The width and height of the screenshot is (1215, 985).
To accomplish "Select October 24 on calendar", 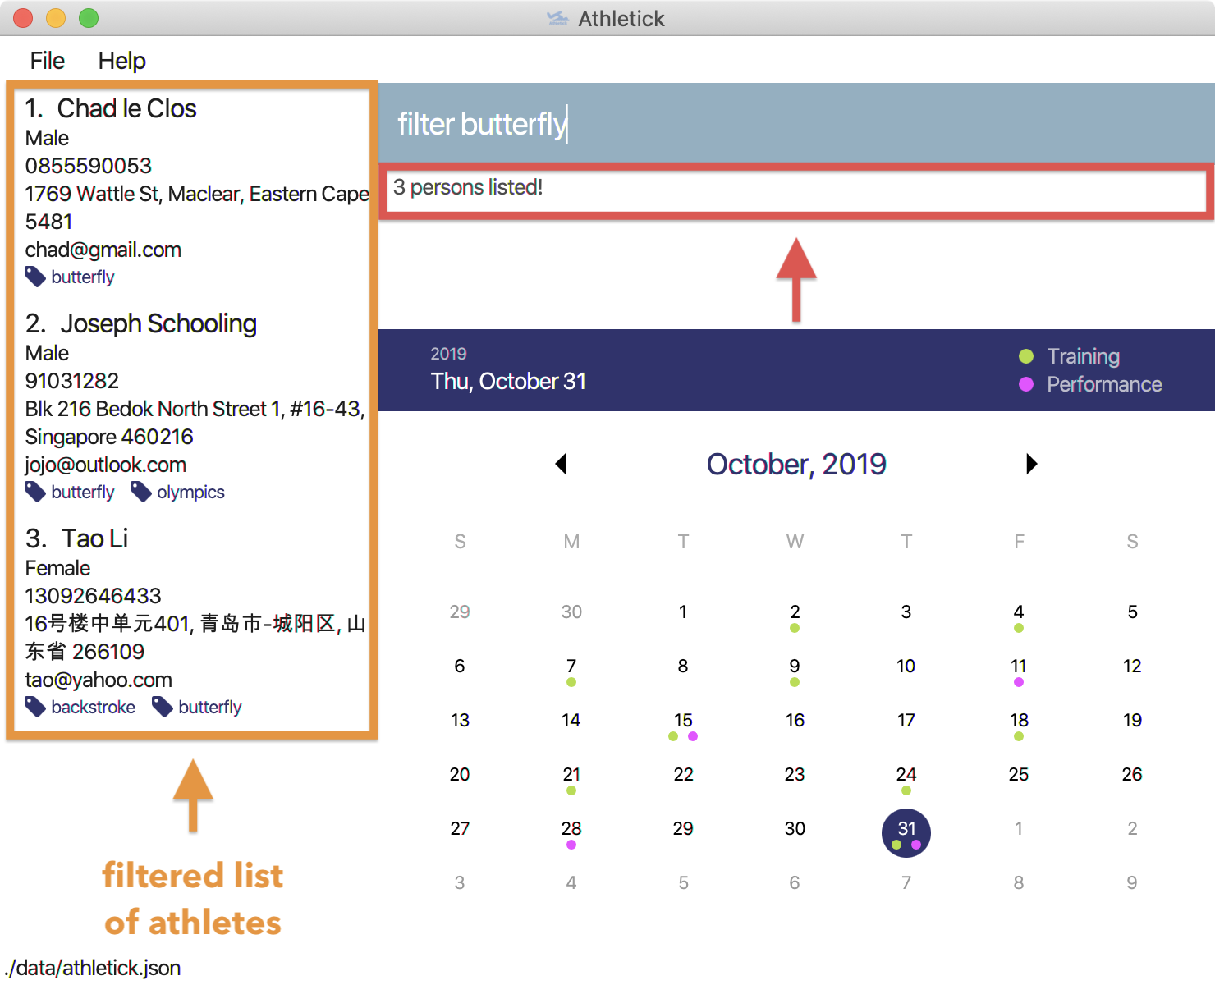I will point(906,775).
